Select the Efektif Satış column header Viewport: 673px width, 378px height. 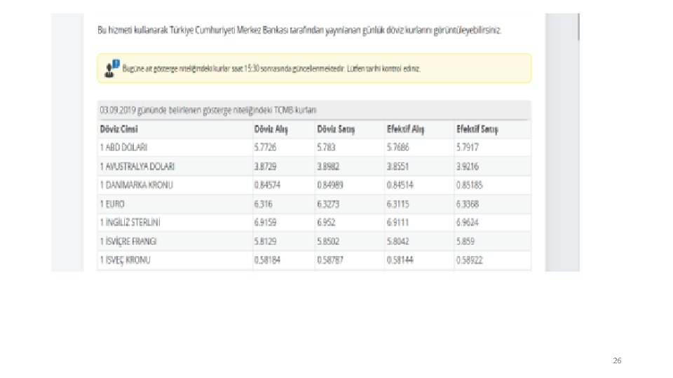click(477, 129)
